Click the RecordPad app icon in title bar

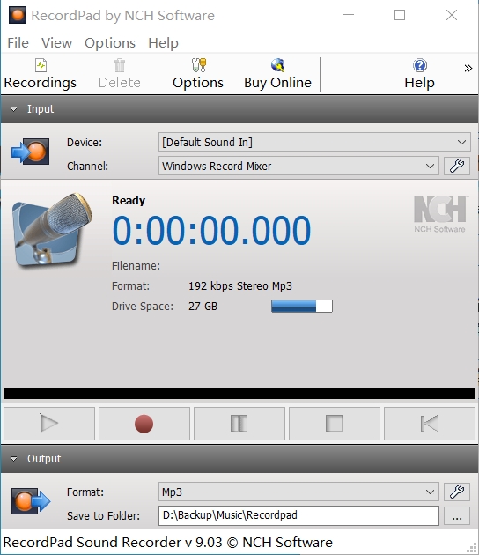[x=18, y=15]
